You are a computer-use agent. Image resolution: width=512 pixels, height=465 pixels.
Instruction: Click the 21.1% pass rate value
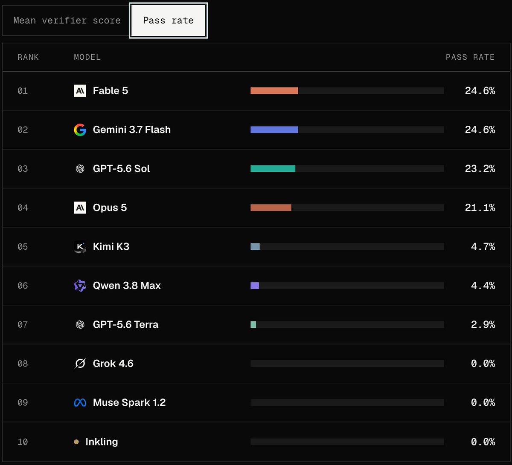click(480, 208)
